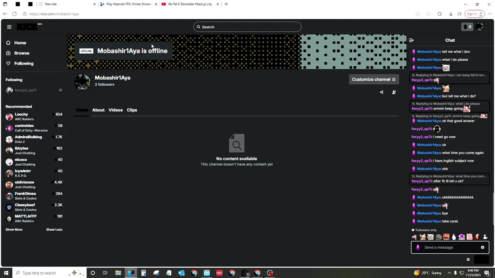
Task: Focus the Send a message chat input
Action: tap(451, 247)
